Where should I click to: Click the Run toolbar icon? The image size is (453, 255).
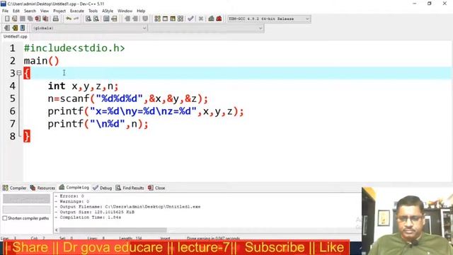pos(165,19)
